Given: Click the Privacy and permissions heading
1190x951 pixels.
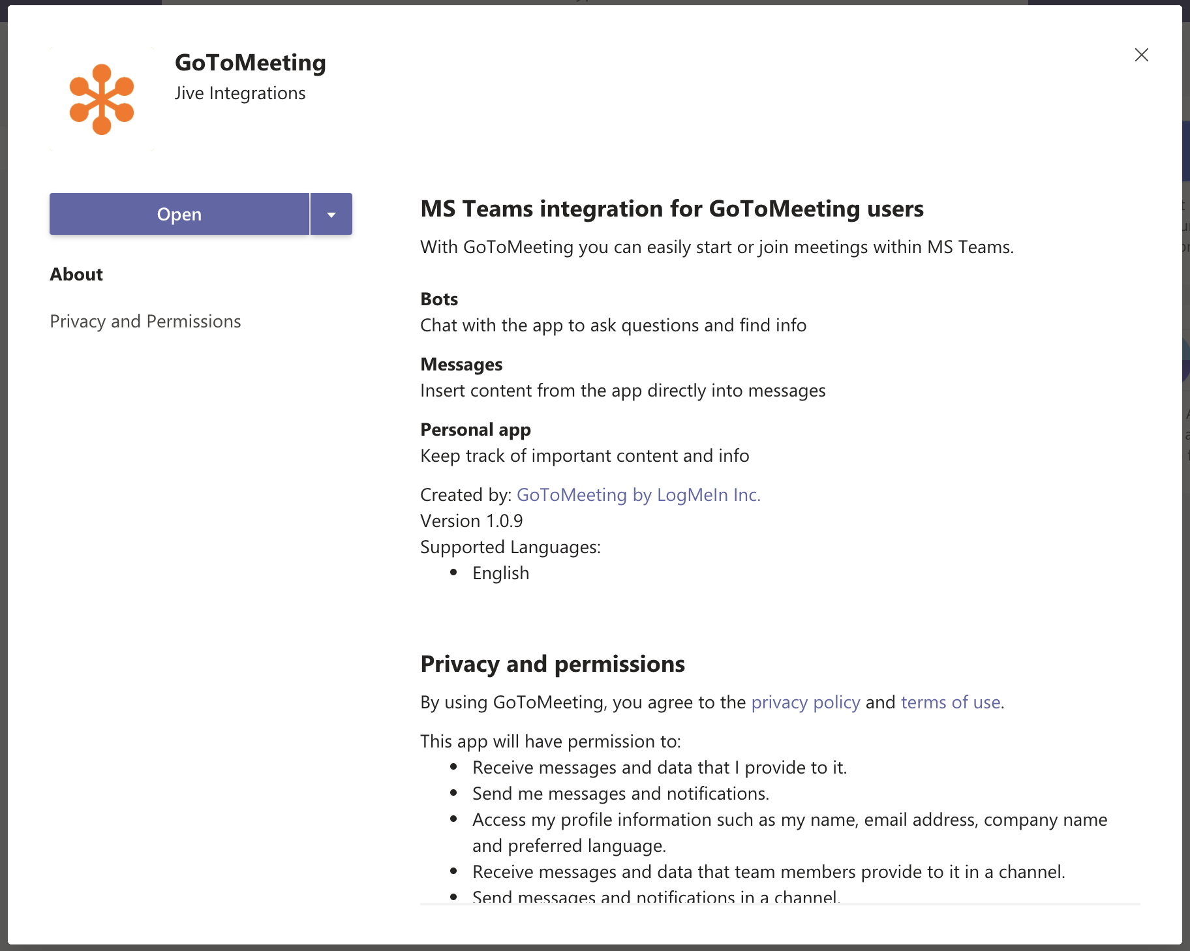Looking at the screenshot, I should [552, 664].
